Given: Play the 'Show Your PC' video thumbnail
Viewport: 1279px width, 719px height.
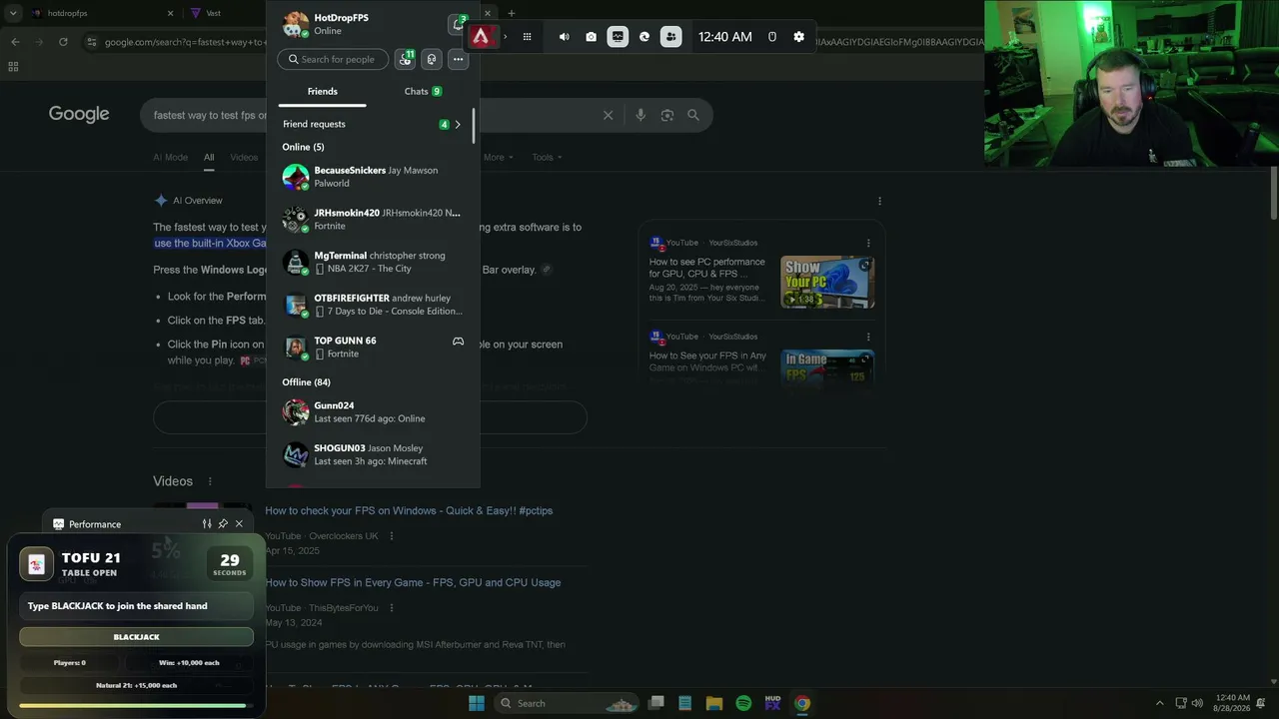Looking at the screenshot, I should pos(827,282).
